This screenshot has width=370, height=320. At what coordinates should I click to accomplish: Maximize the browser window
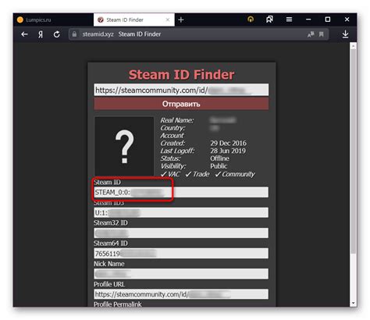328,20
